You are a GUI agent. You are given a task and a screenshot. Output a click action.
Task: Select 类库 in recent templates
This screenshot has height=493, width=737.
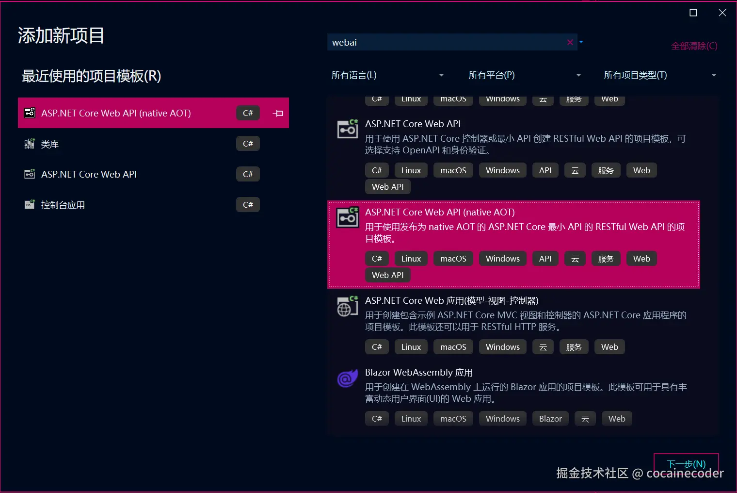[153, 144]
